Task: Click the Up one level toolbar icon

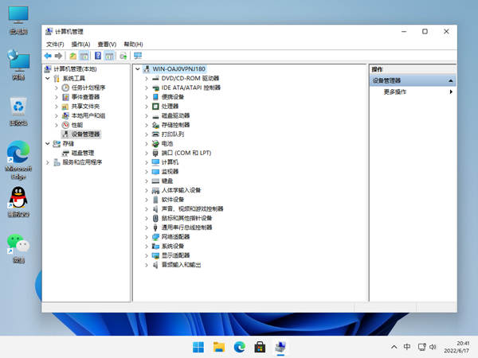Action: click(72, 56)
